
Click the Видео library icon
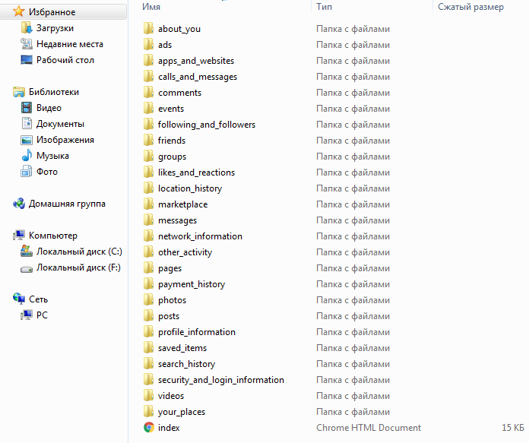tap(27, 108)
